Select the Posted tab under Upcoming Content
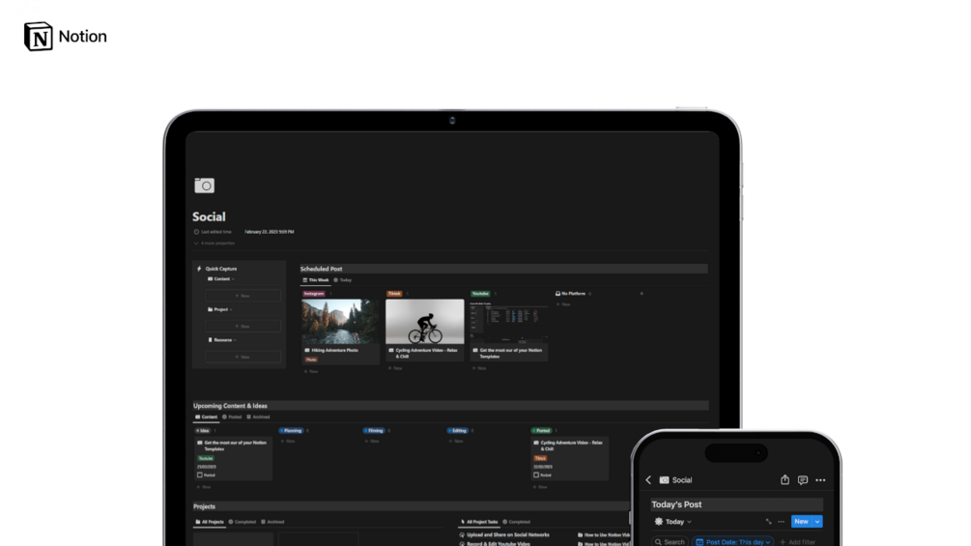The image size is (971, 546). click(x=232, y=417)
